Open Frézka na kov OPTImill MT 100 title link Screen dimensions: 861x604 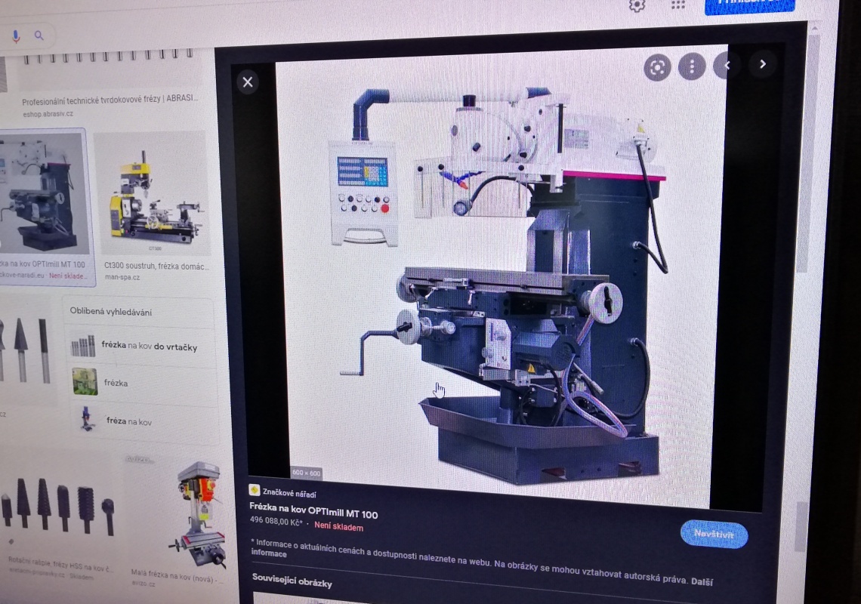pos(313,510)
